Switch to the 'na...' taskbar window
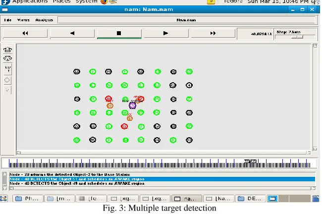This screenshot has width=322, height=214. [x=187, y=199]
